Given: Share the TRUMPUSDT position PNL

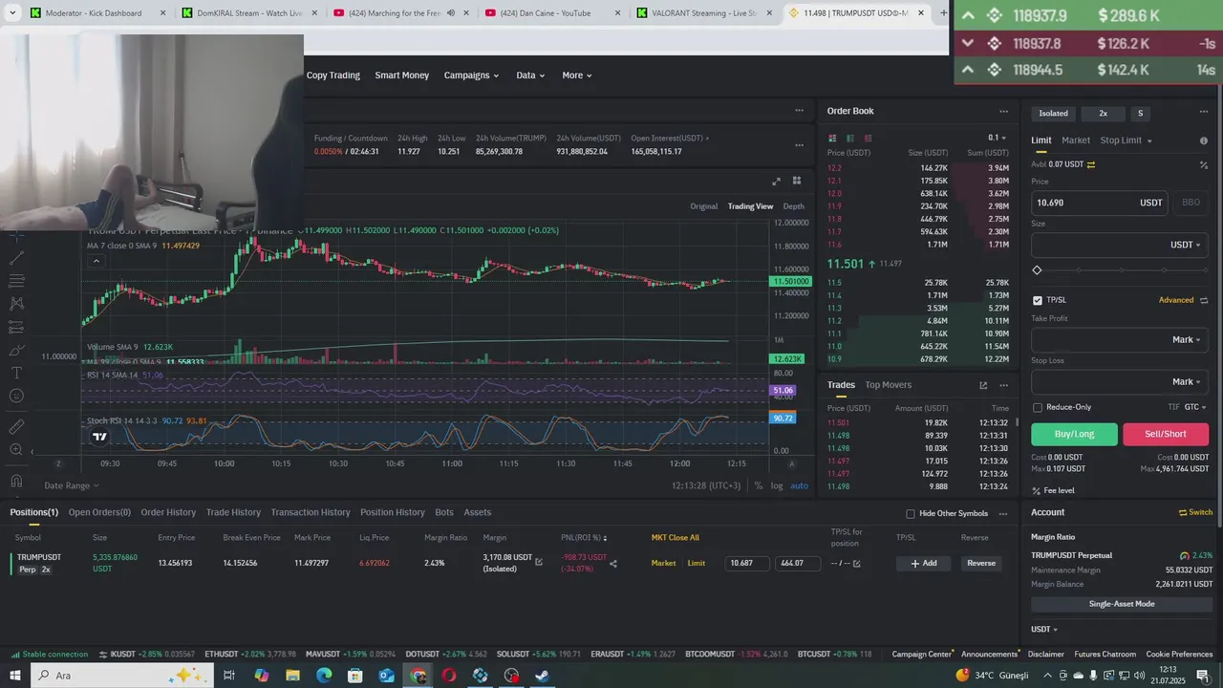Looking at the screenshot, I should click(613, 564).
